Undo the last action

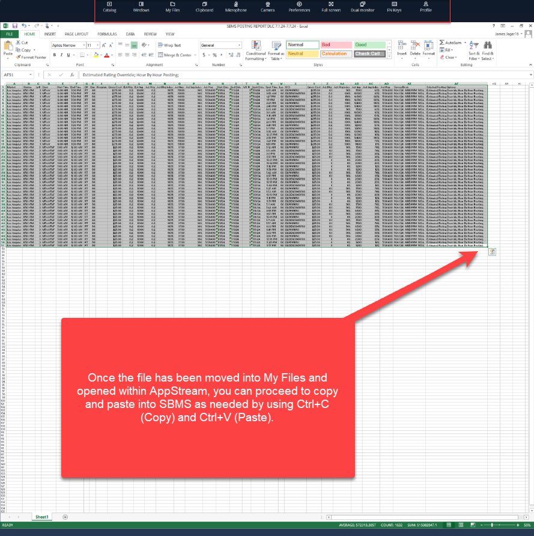point(24,26)
